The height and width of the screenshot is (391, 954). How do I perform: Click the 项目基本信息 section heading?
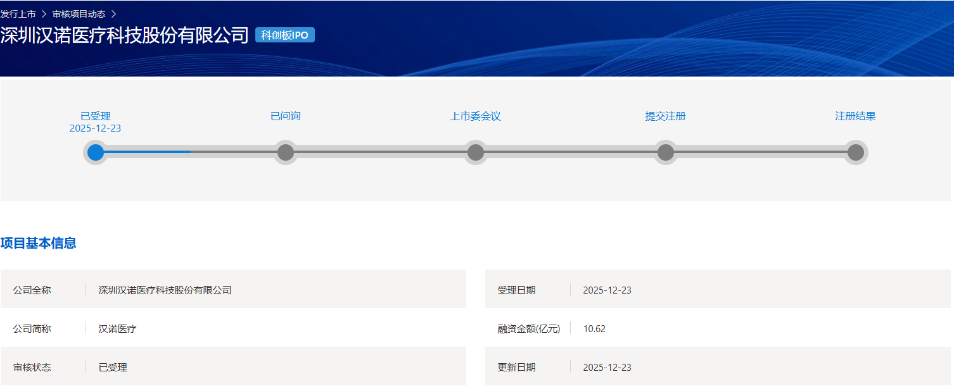pos(39,244)
